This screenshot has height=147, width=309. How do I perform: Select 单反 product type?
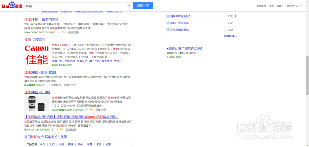click(43, 144)
